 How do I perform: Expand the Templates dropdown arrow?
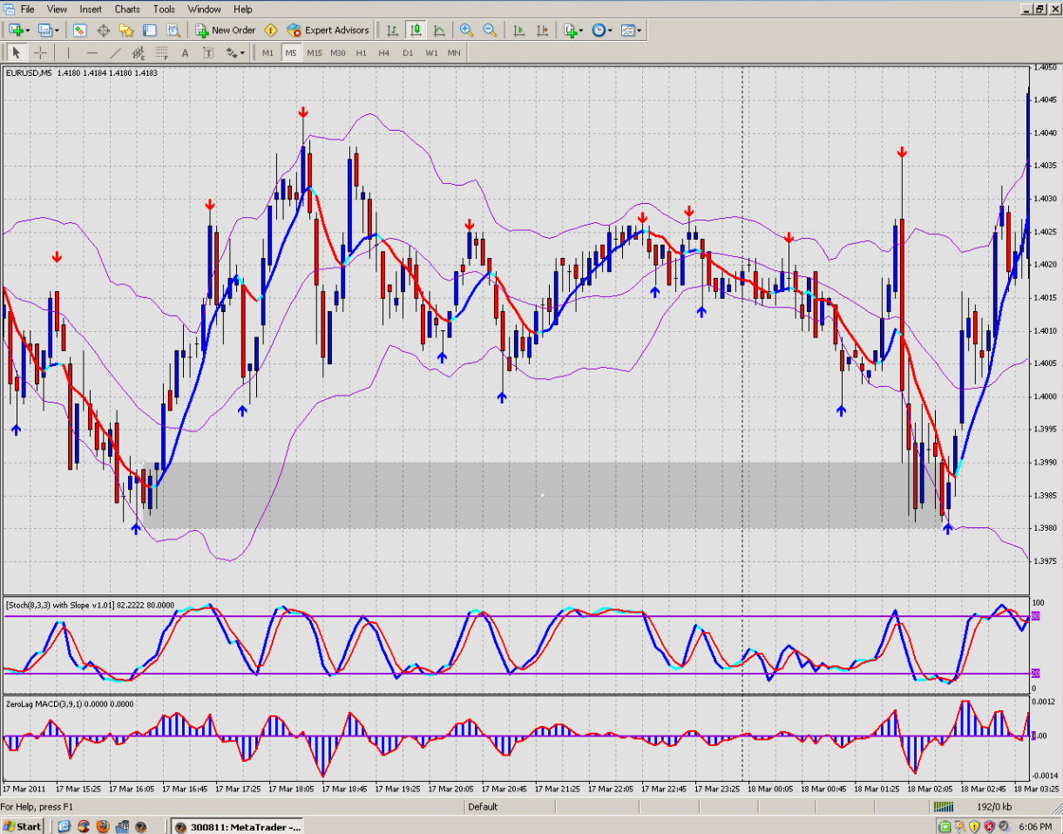click(639, 30)
